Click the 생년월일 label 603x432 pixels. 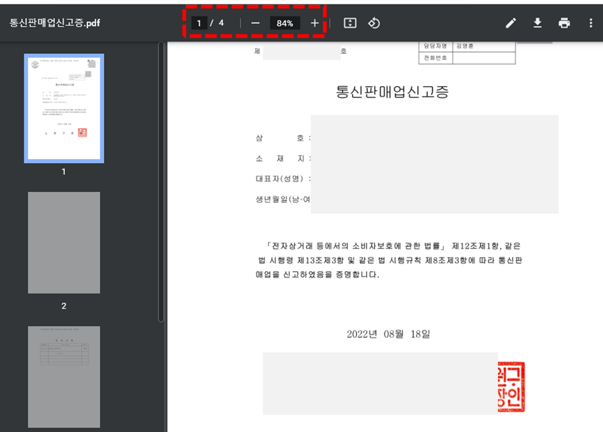pyautogui.click(x=283, y=199)
